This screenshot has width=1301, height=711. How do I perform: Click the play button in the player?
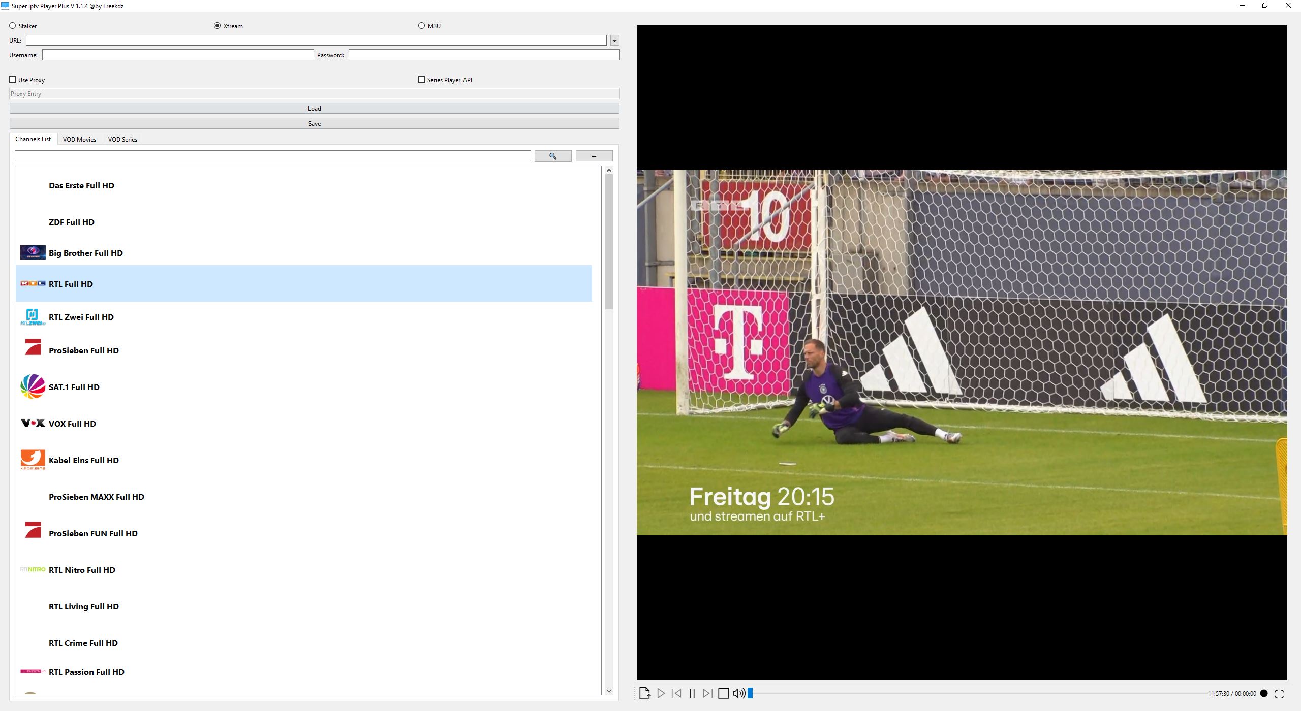click(661, 693)
